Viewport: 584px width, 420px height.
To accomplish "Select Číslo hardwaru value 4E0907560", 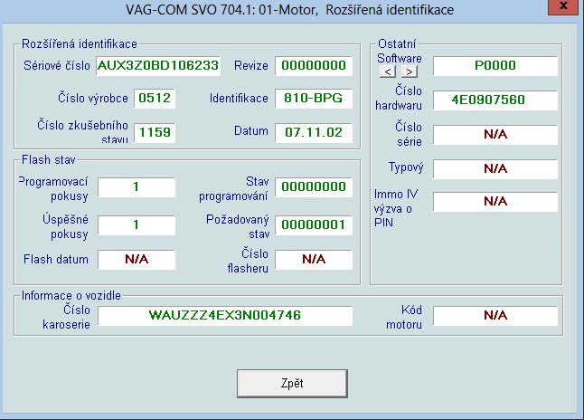I will click(x=495, y=100).
